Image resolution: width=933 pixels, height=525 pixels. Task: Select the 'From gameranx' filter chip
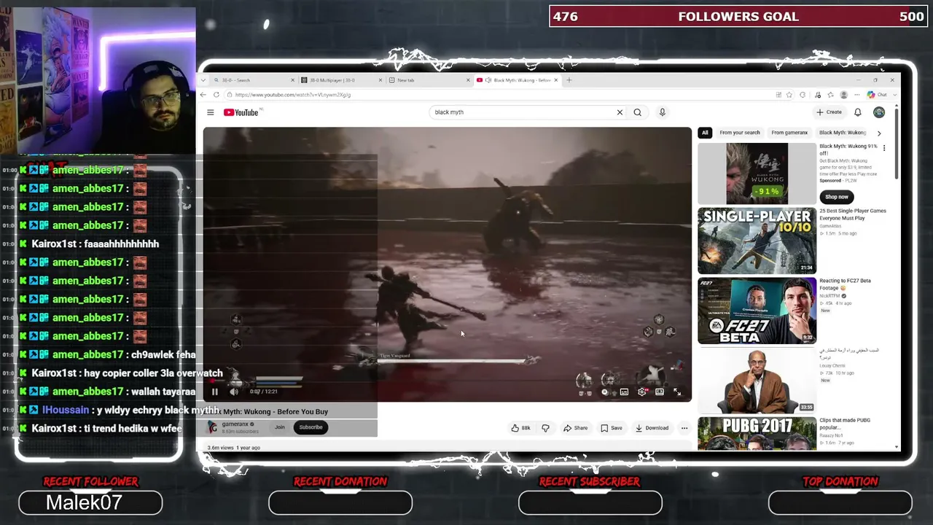point(789,133)
